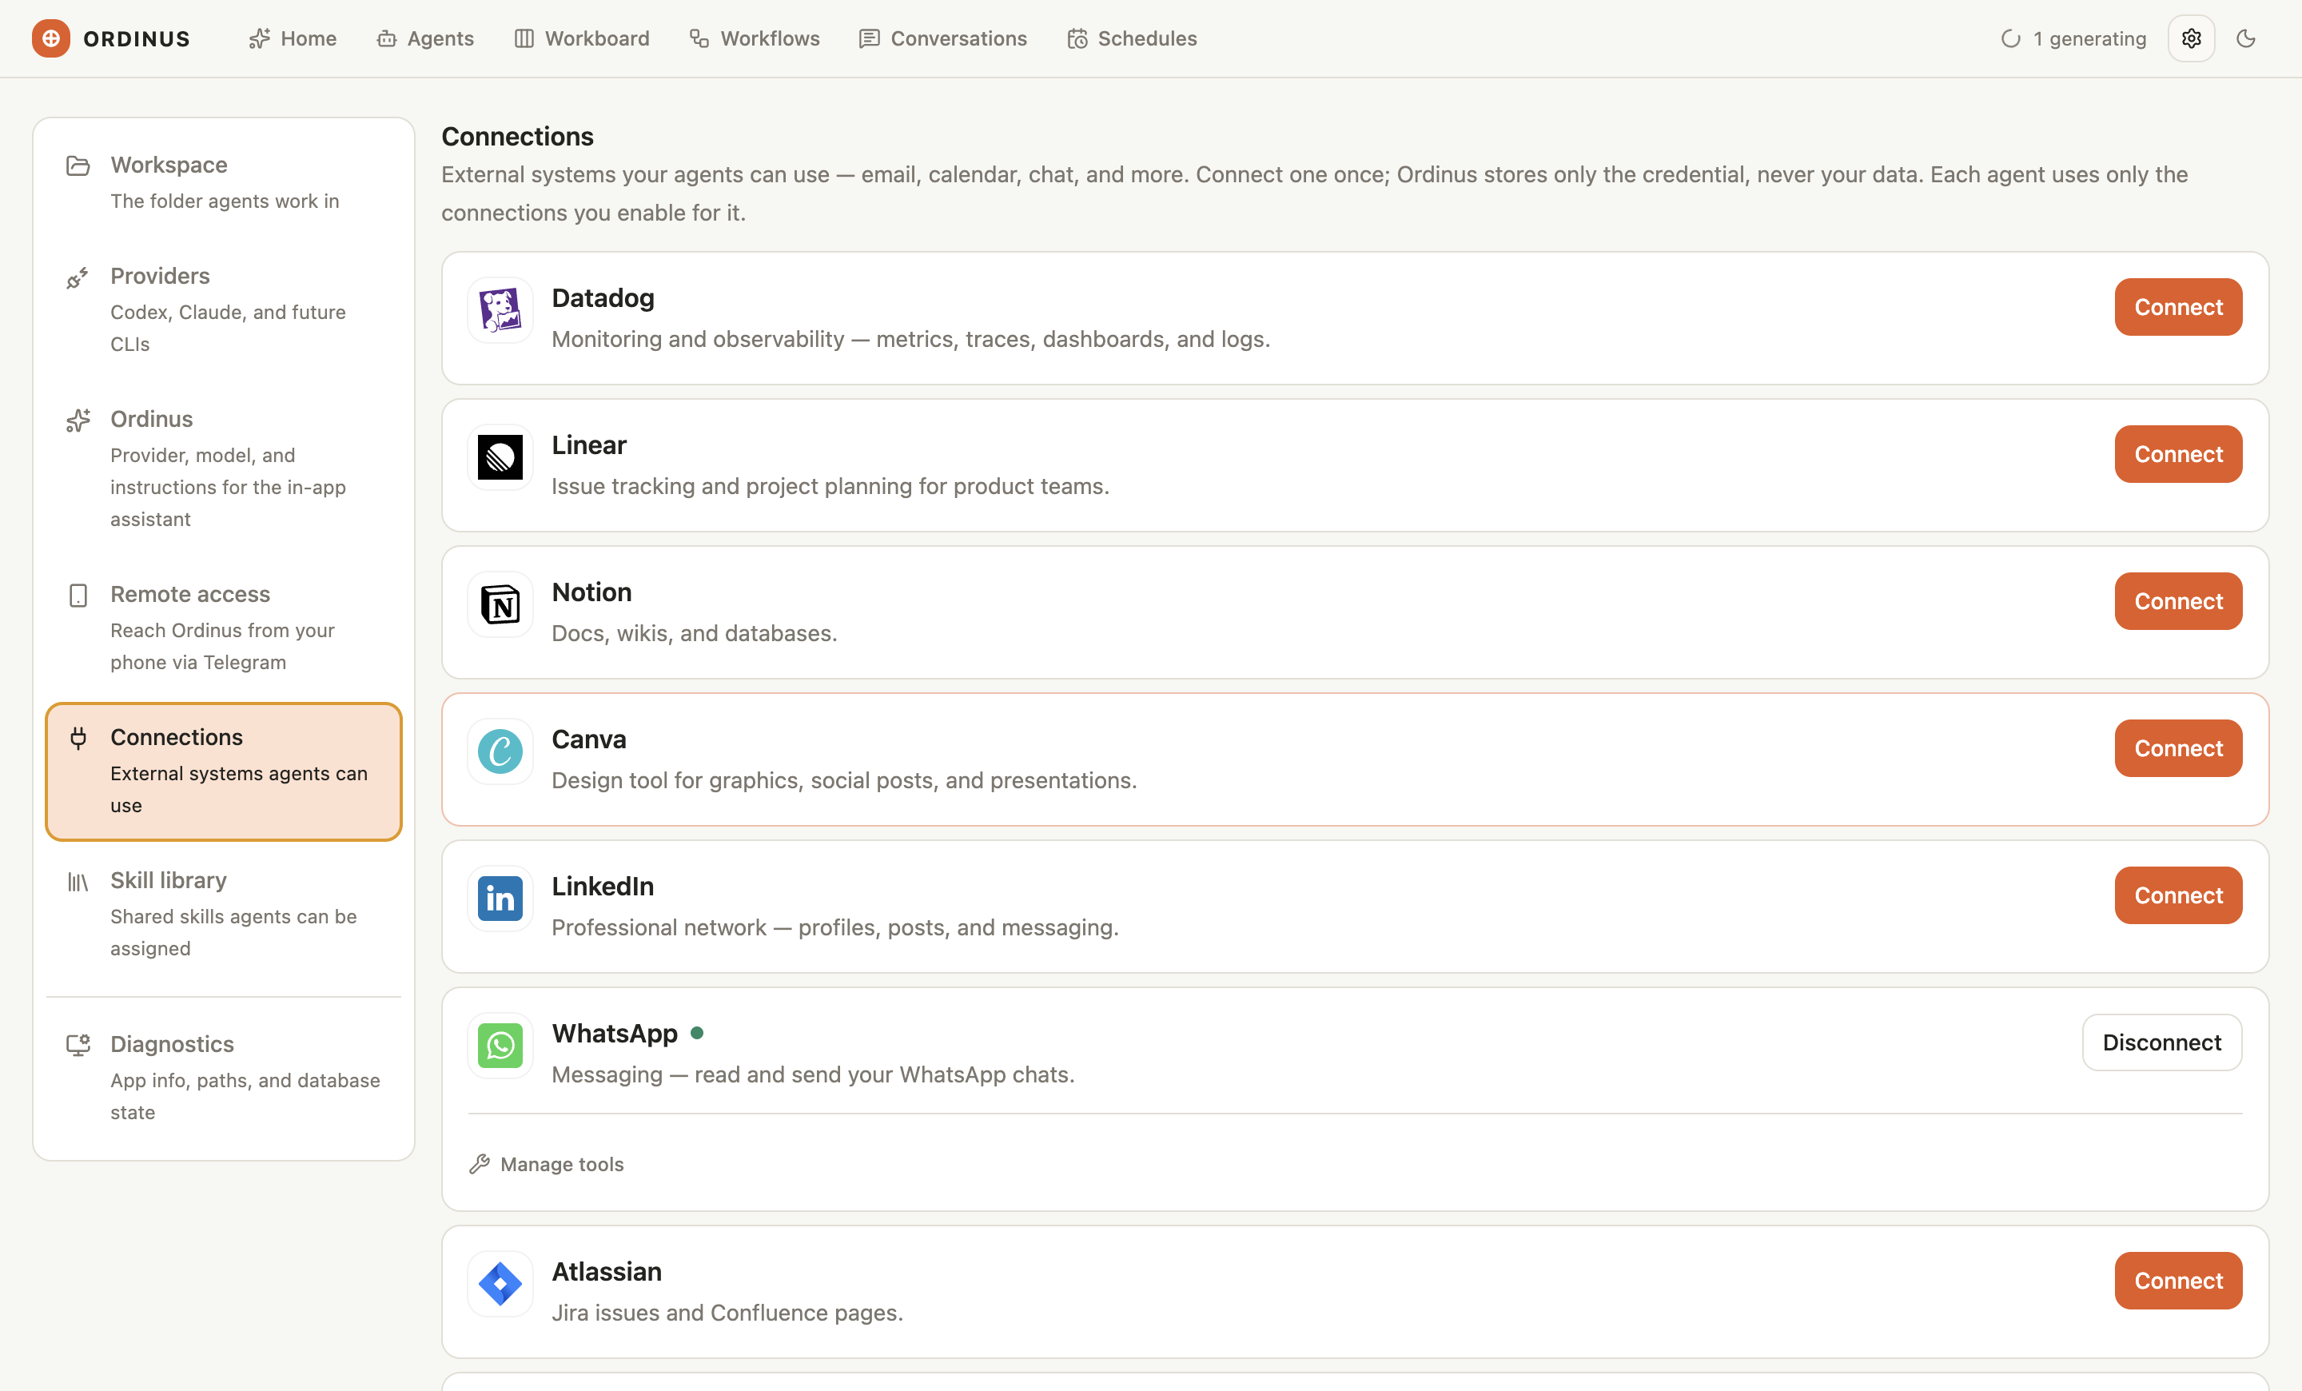The image size is (2302, 1391).
Task: Connect the Atlassian integration
Action: [x=2178, y=1281]
